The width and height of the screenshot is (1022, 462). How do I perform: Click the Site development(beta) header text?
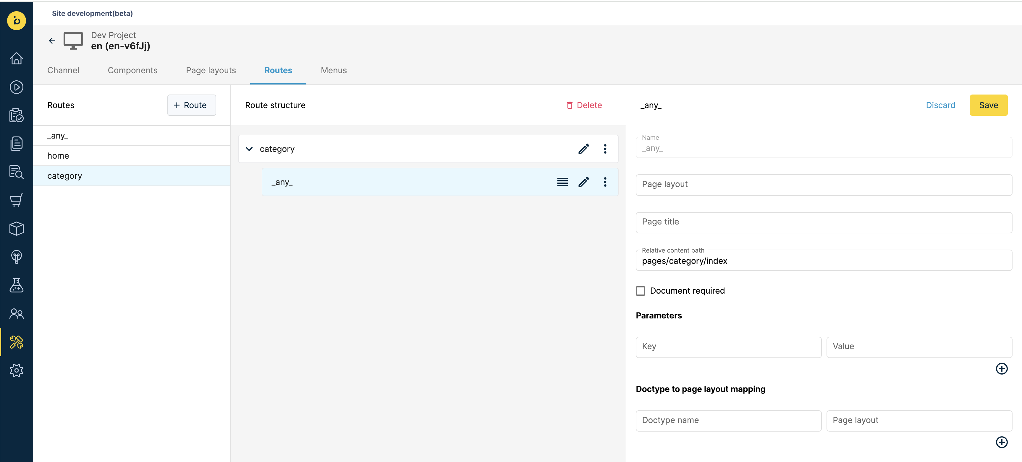(93, 14)
